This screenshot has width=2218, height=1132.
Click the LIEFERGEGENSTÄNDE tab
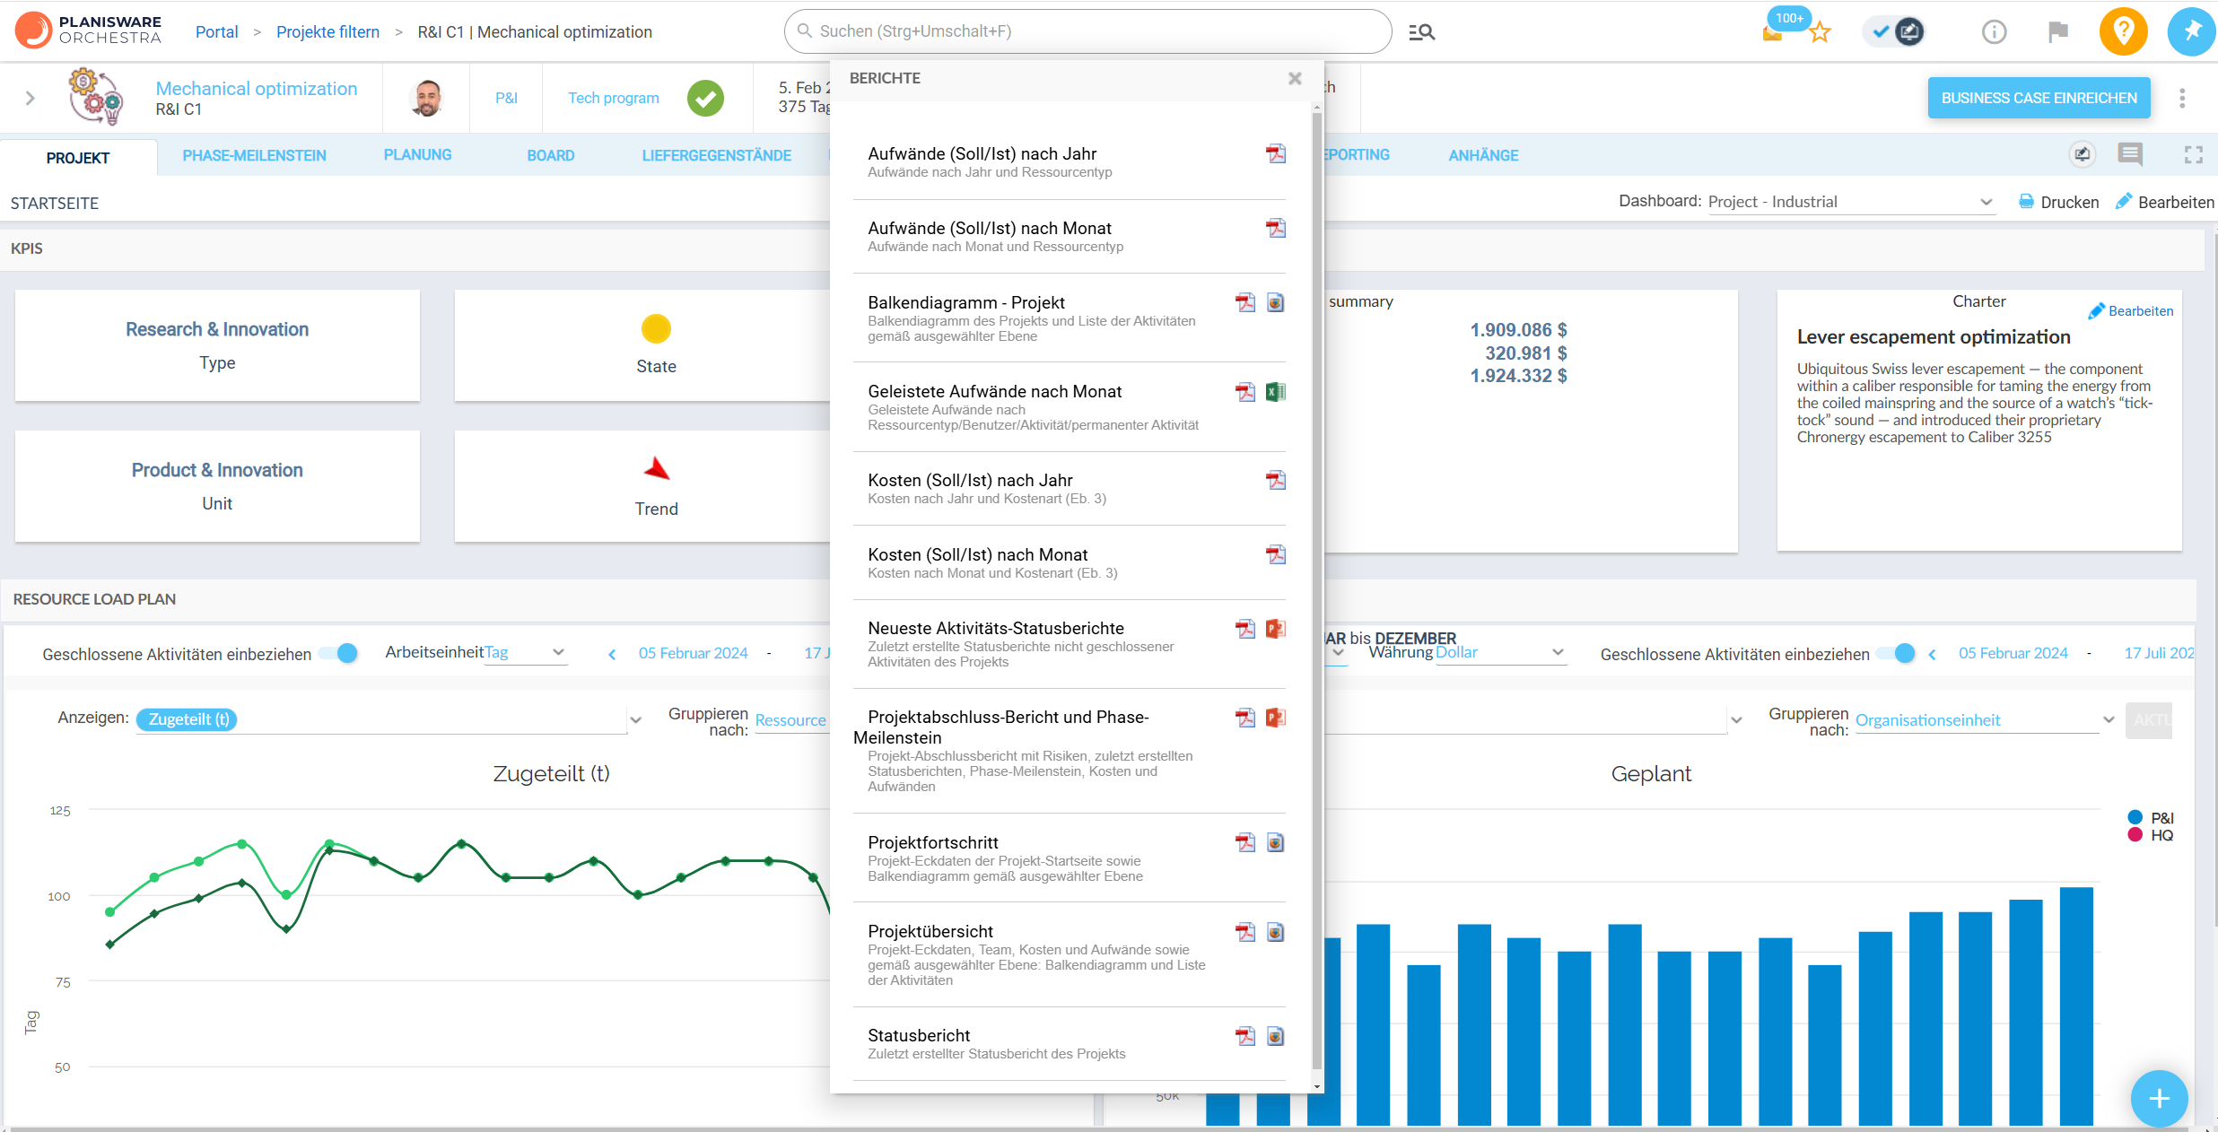(718, 154)
